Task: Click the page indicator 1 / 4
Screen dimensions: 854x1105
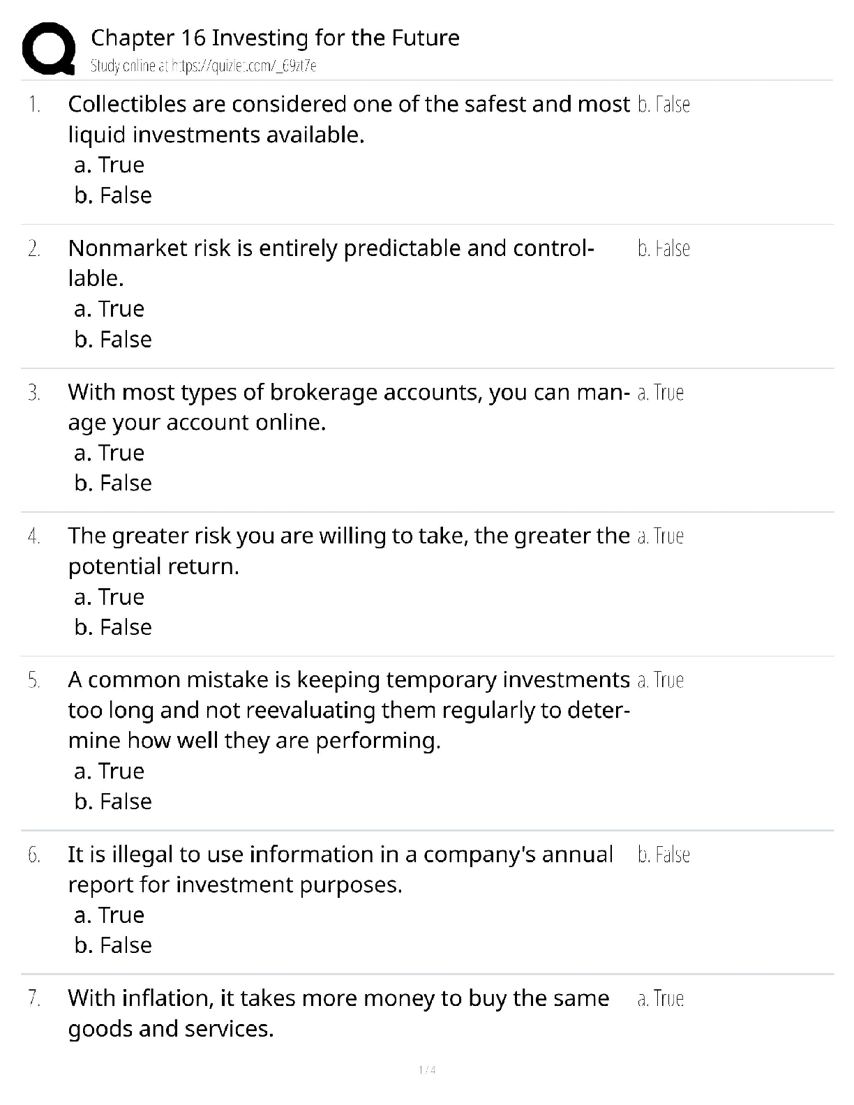Action: [427, 1070]
